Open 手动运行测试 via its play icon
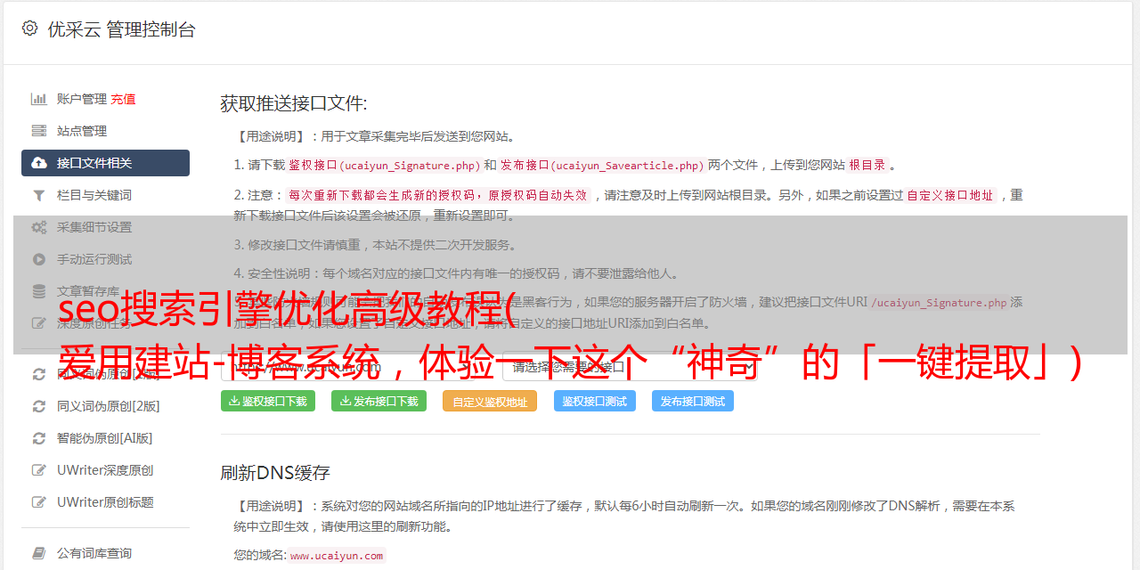This screenshot has height=570, width=1140. (39, 259)
